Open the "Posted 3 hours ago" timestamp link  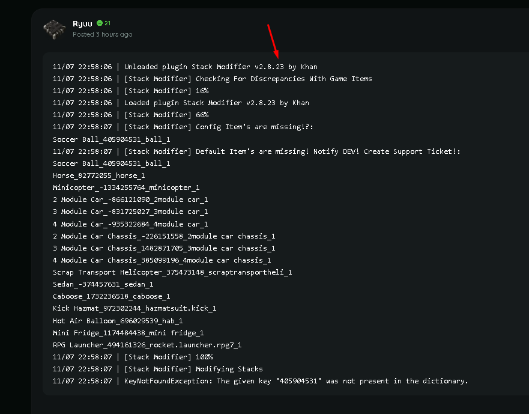point(102,35)
